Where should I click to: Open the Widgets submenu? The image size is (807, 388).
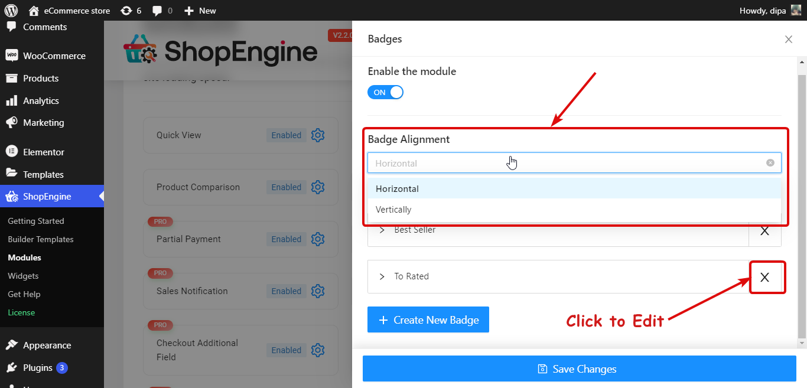23,276
